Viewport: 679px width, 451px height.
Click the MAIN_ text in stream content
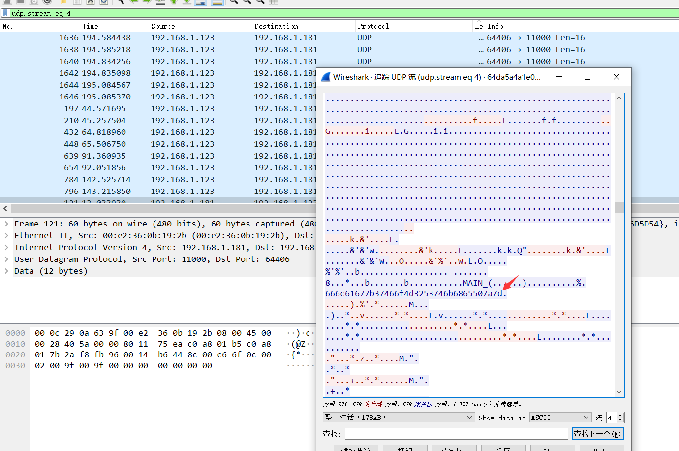pos(475,283)
